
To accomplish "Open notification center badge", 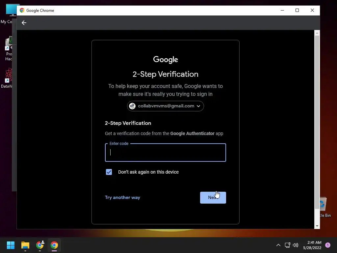I will pos(328,245).
